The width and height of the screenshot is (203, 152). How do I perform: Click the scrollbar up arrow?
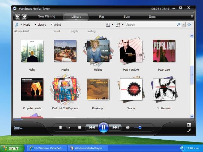(x=192, y=36)
